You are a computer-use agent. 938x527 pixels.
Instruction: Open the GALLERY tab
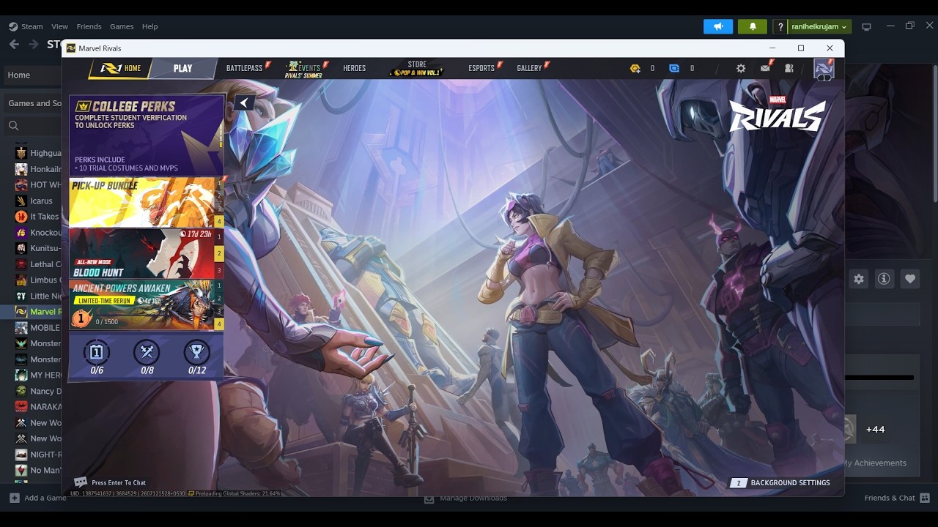coord(529,68)
